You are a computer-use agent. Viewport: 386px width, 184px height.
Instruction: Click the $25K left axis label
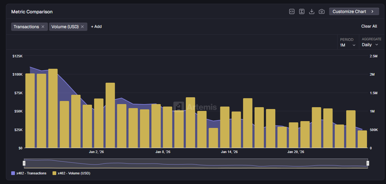[x=18, y=129]
